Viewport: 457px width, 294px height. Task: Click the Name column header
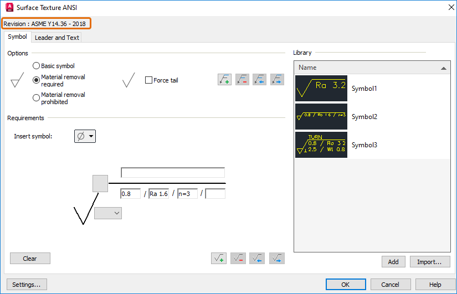pyautogui.click(x=372, y=68)
